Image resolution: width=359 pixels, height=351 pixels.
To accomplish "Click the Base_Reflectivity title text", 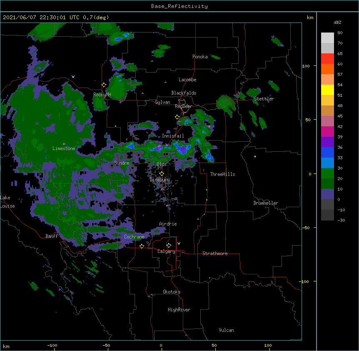I will coord(179,6).
